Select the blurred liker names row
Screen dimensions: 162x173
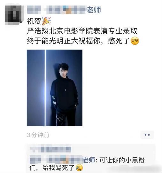[x=50, y=149]
